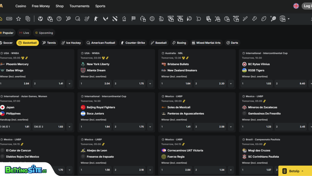Filter by Tennis chip
312x176 pixels.
click(49, 43)
